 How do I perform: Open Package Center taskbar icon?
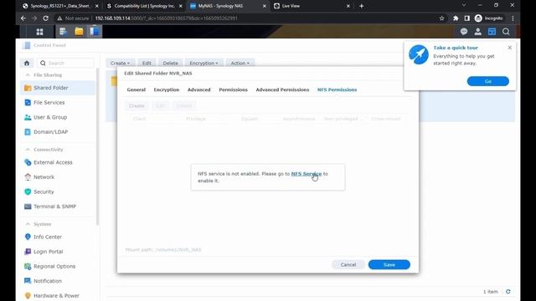(63, 32)
